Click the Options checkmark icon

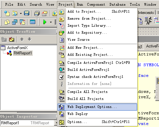coord(62,122)
